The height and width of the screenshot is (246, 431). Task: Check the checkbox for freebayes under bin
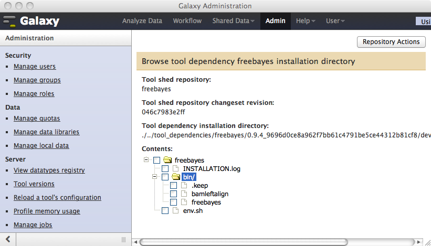coord(173,202)
